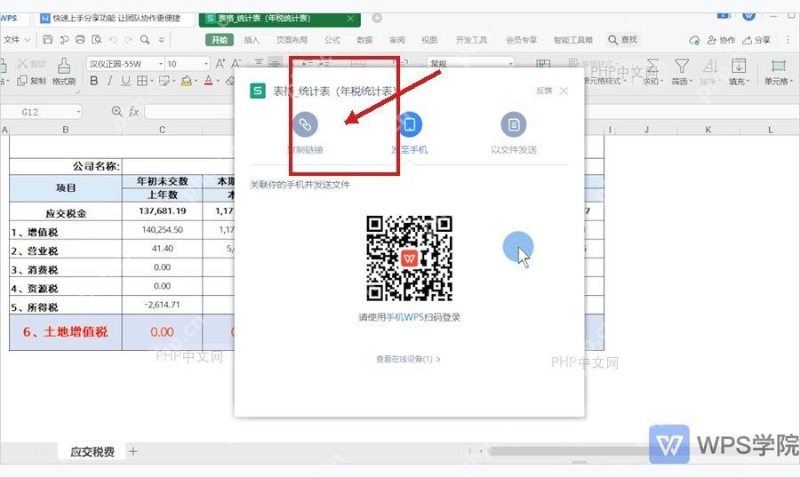The height and width of the screenshot is (477, 800).
Task: Switch to the 公式 (Formulas) tab
Action: [332, 40]
